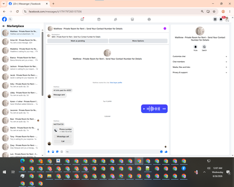This screenshot has width=234, height=187.
Task: Bookmark this page with the star icon
Action: click(214, 12)
